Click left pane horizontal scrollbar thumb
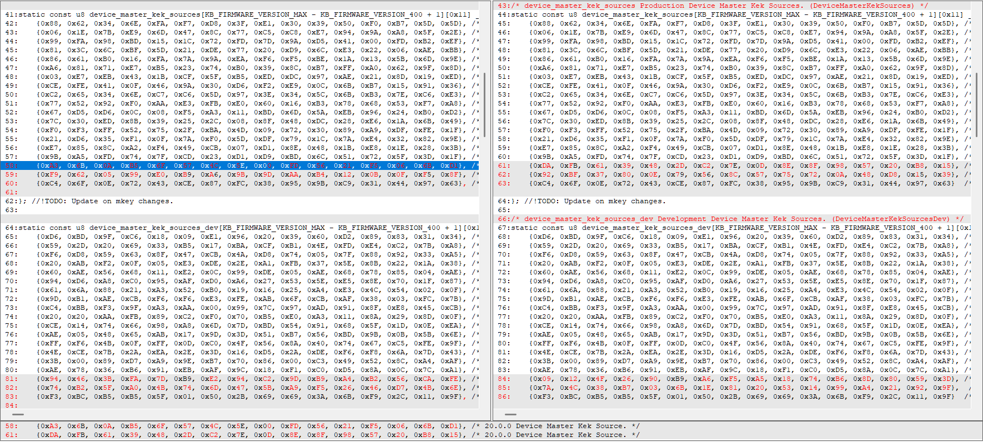The width and height of the screenshot is (983, 442). (18, 414)
